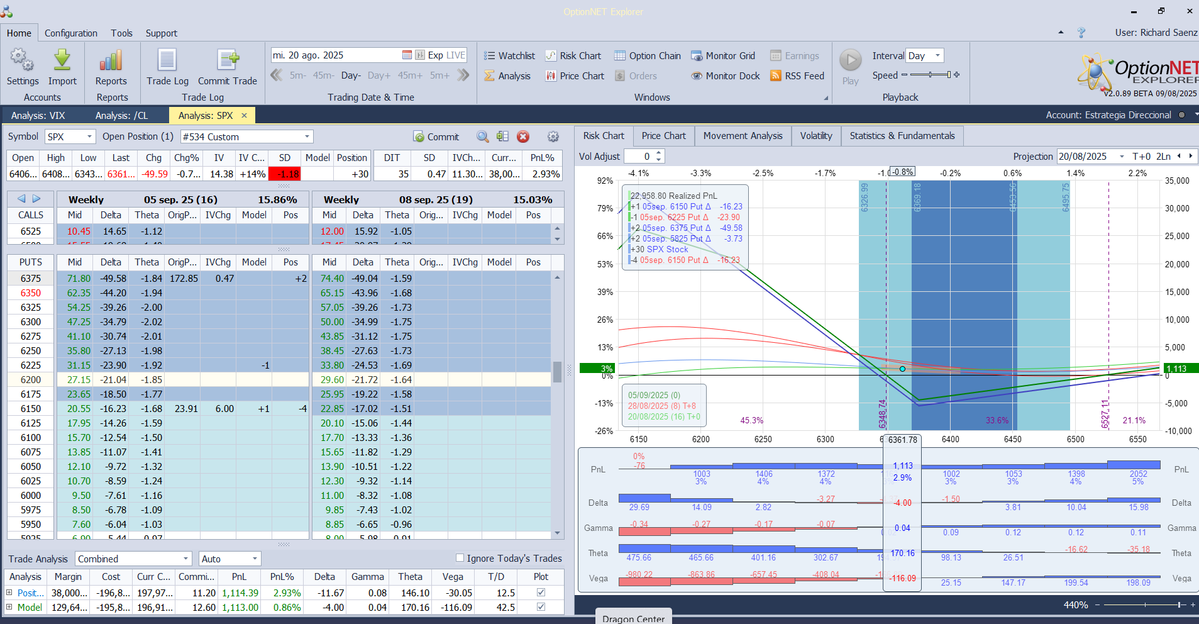Toggle Plot checkbox for Model row
The image size is (1199, 624).
click(x=541, y=607)
